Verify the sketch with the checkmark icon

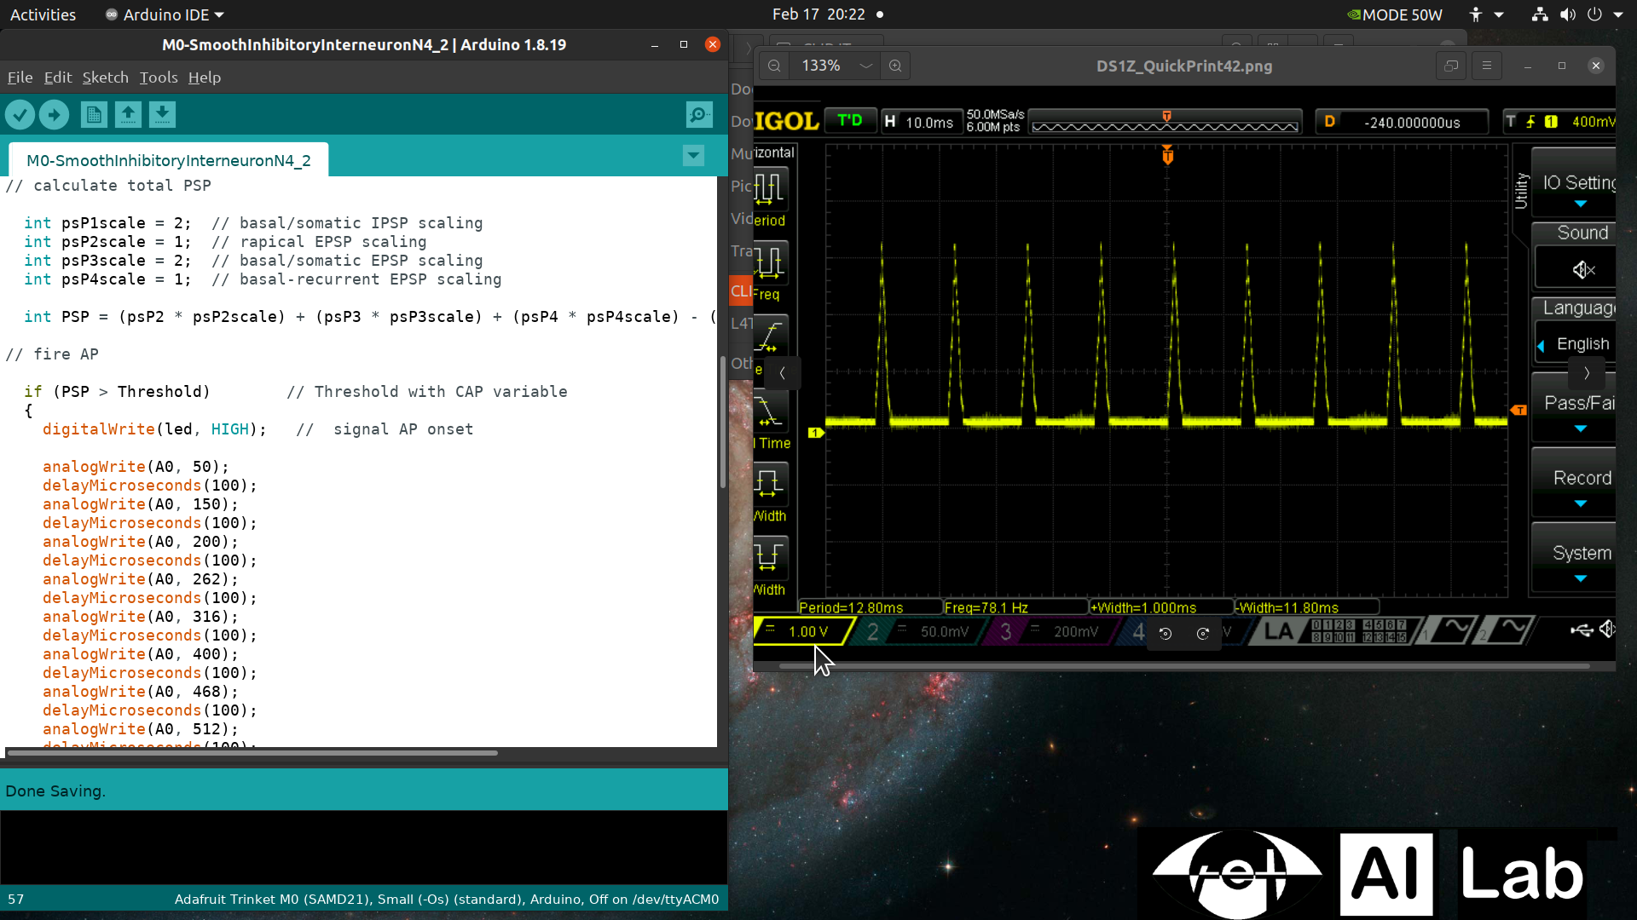coord(20,114)
